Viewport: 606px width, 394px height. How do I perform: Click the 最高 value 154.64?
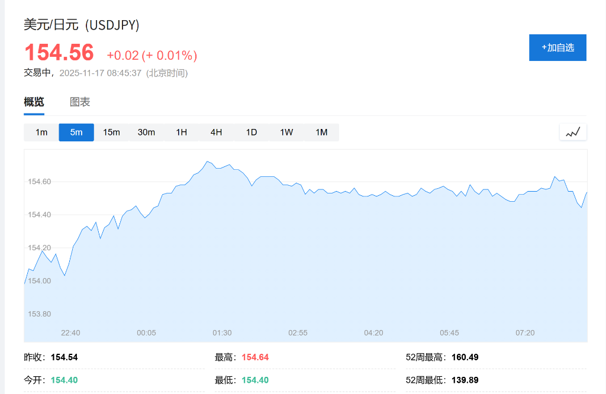[x=255, y=357]
